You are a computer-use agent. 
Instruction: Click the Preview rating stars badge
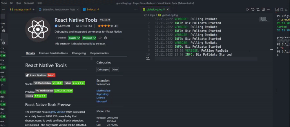point(36,96)
